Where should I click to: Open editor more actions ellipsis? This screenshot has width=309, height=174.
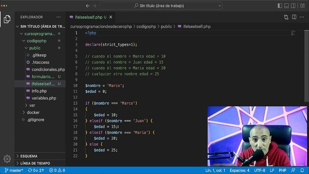click(302, 17)
